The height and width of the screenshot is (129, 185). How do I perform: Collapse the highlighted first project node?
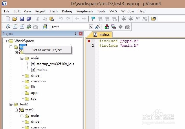coord(11,47)
